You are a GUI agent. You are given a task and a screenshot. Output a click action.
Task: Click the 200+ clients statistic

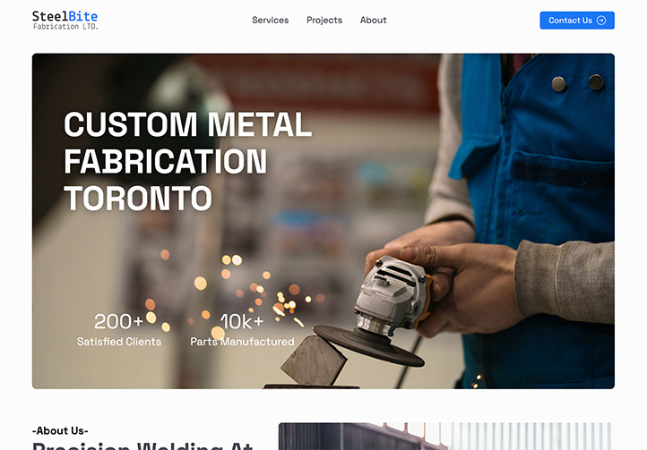119,321
